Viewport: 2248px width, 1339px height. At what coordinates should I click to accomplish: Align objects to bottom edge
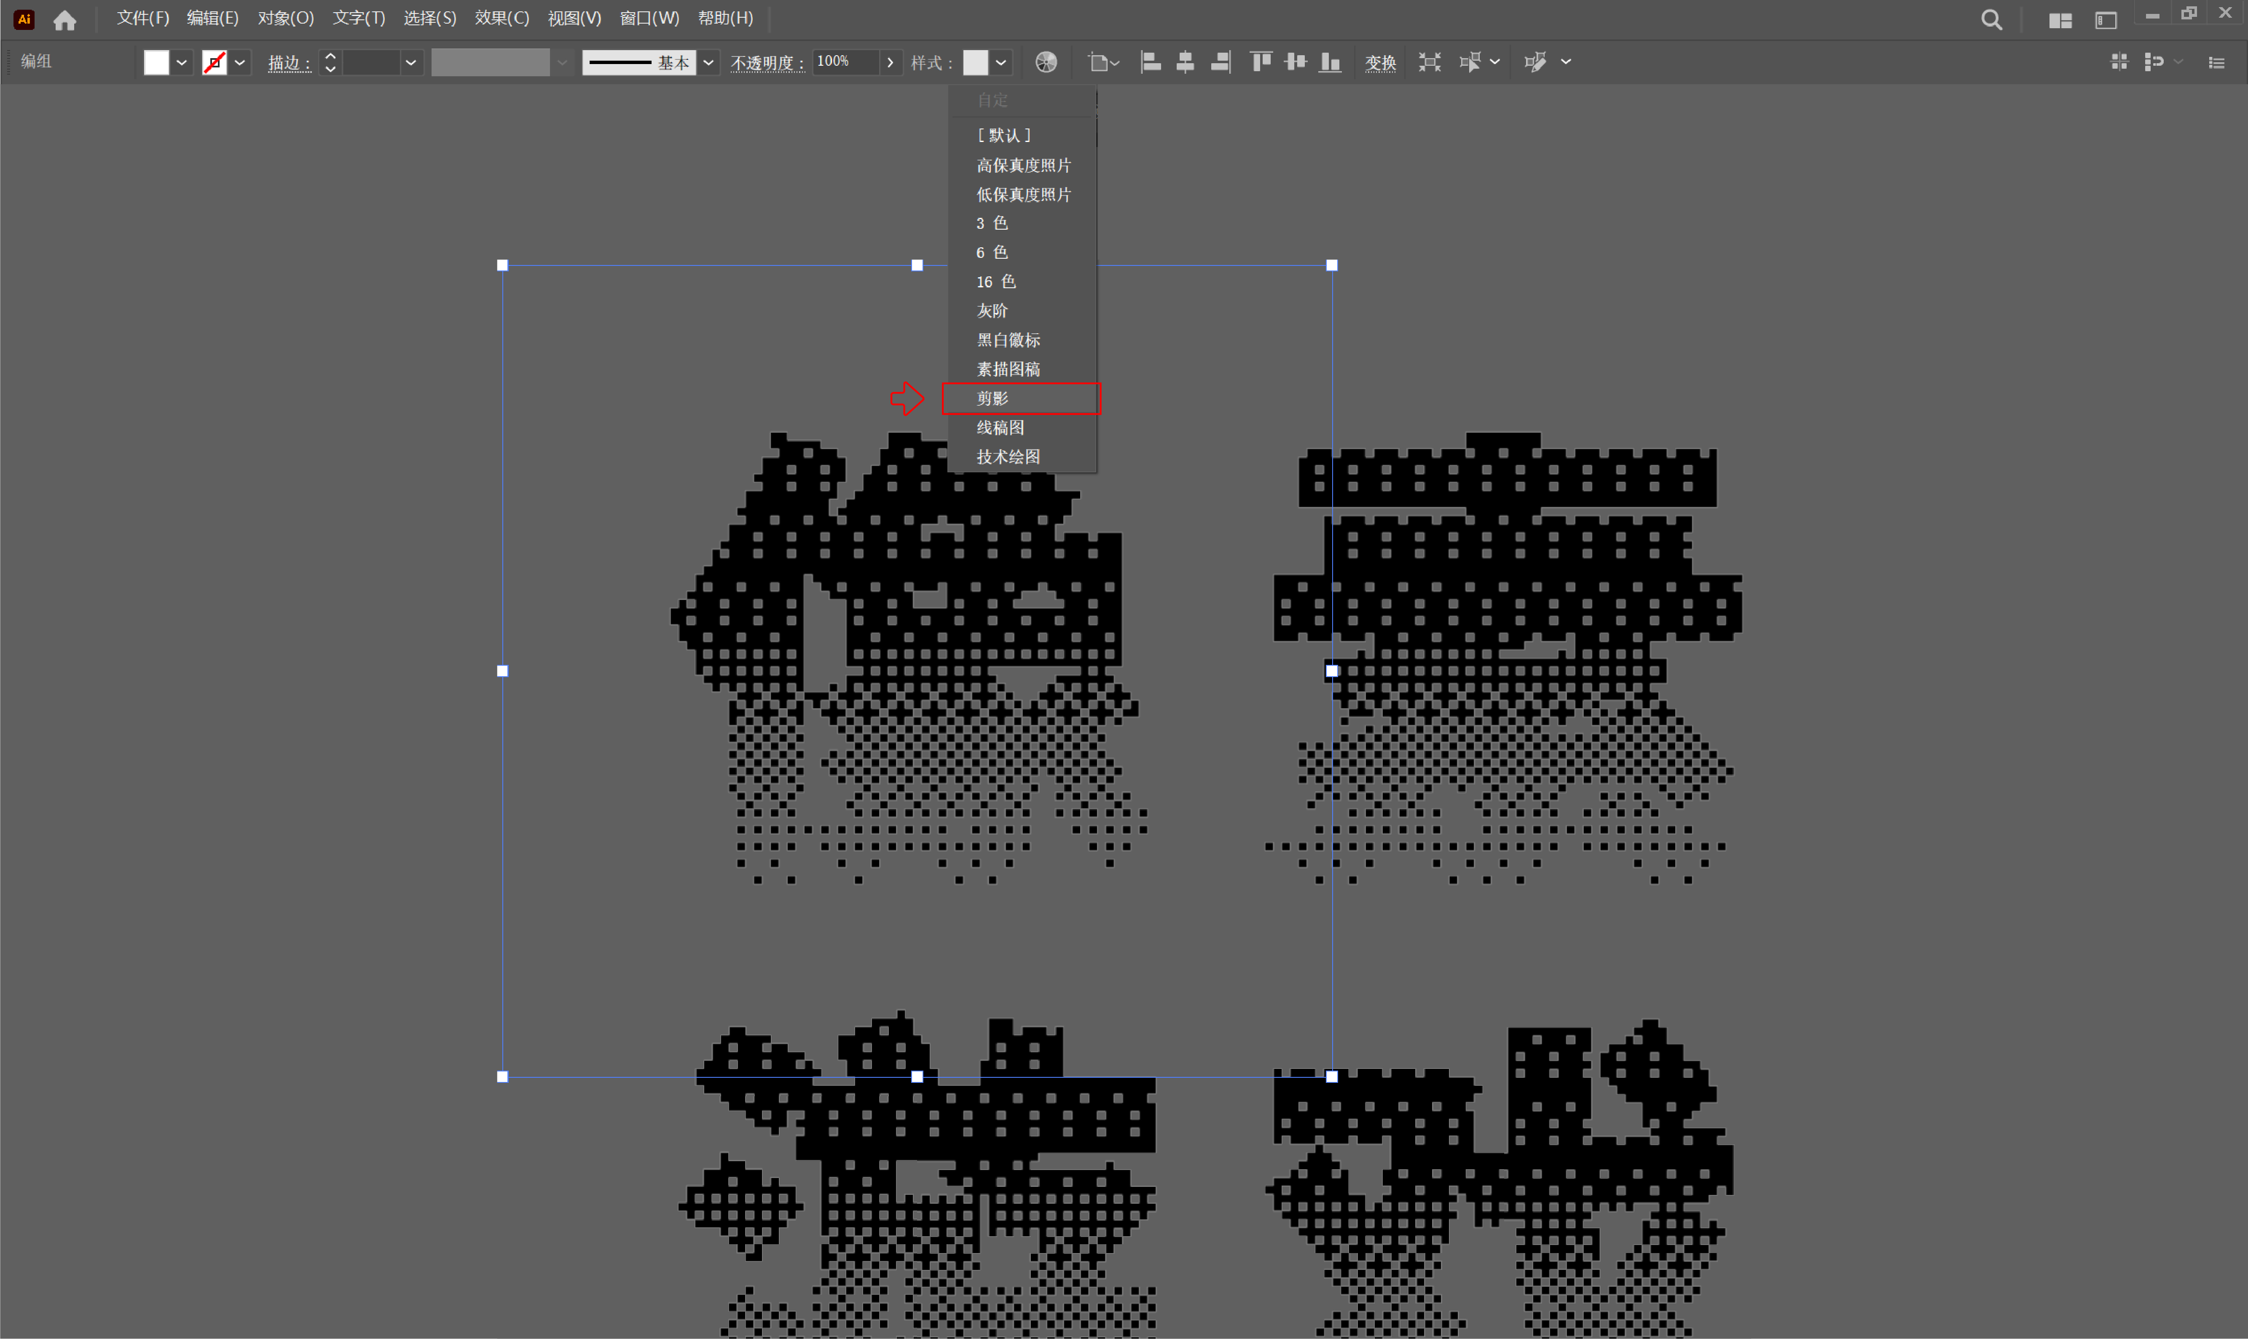[x=1330, y=62]
